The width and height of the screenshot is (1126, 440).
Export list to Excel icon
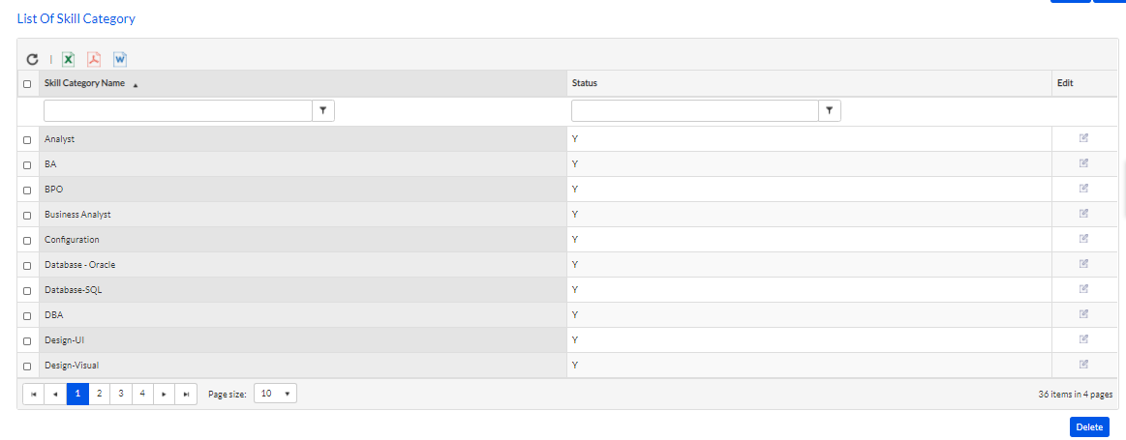pos(68,60)
